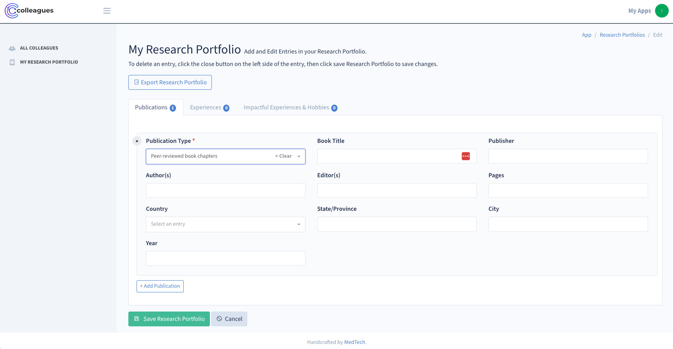673x349 pixels.
Task: Click the Experiences count badge
Action: click(226, 108)
